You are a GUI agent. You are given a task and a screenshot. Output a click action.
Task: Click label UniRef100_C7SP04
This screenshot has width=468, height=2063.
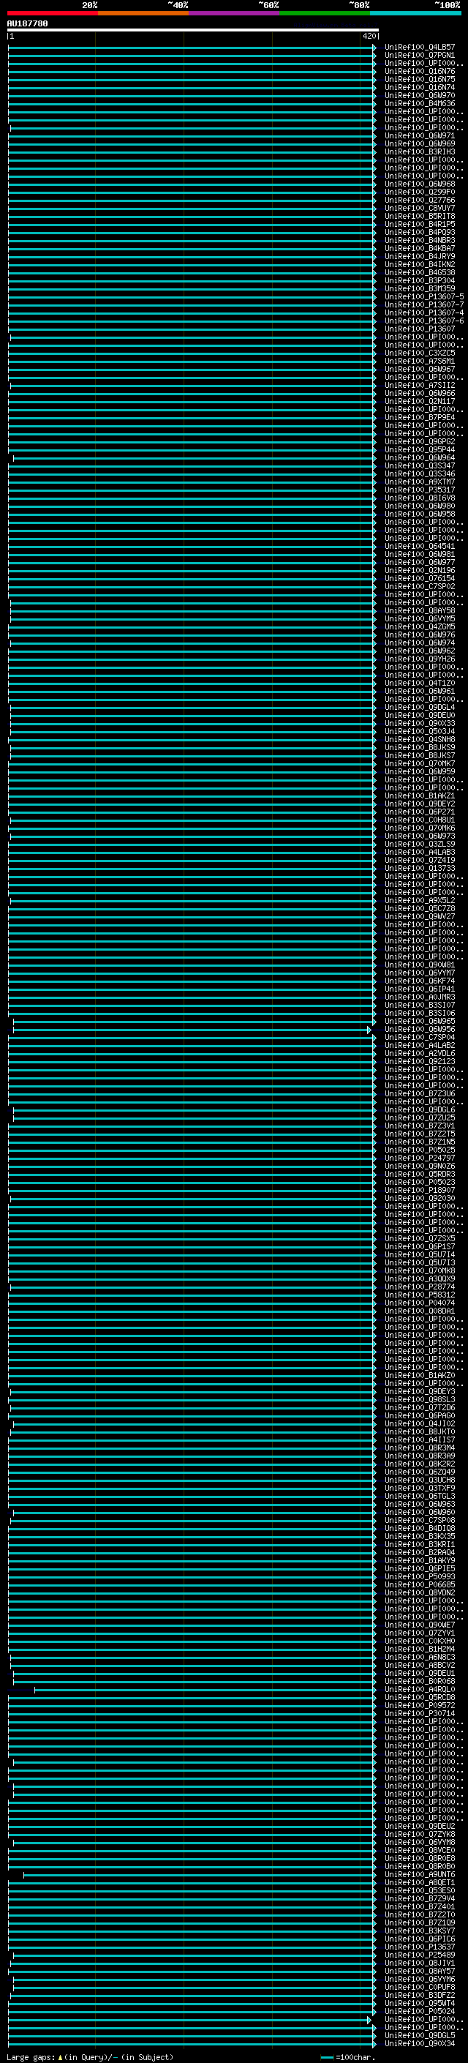(420, 1038)
